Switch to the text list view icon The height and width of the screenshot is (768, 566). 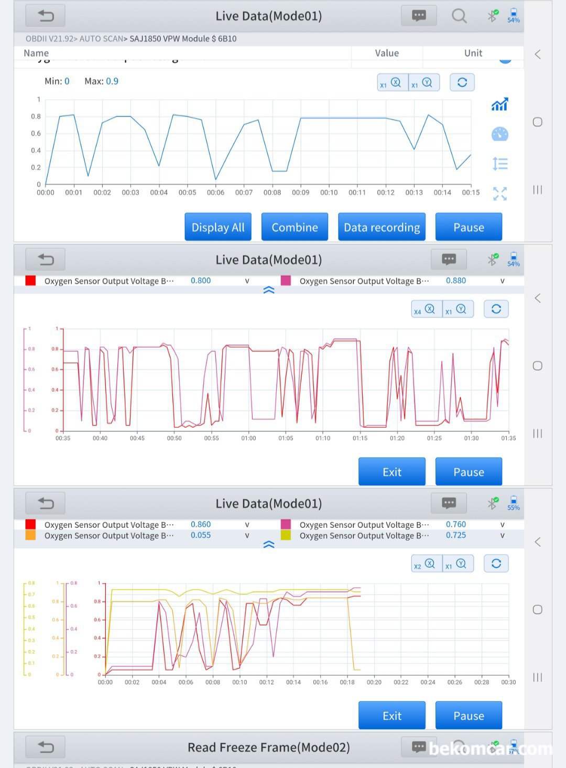(499, 164)
